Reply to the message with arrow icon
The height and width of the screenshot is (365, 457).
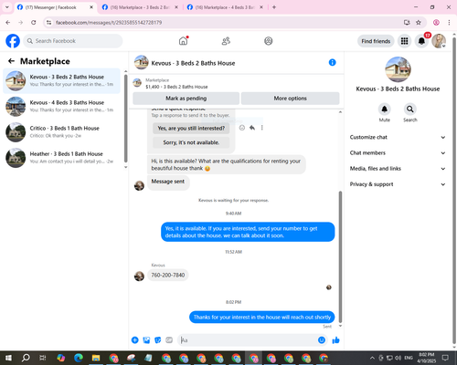(x=252, y=128)
